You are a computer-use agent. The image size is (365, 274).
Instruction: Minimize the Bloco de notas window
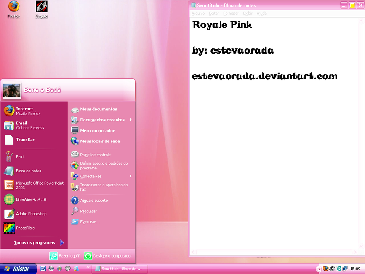coord(344,5)
